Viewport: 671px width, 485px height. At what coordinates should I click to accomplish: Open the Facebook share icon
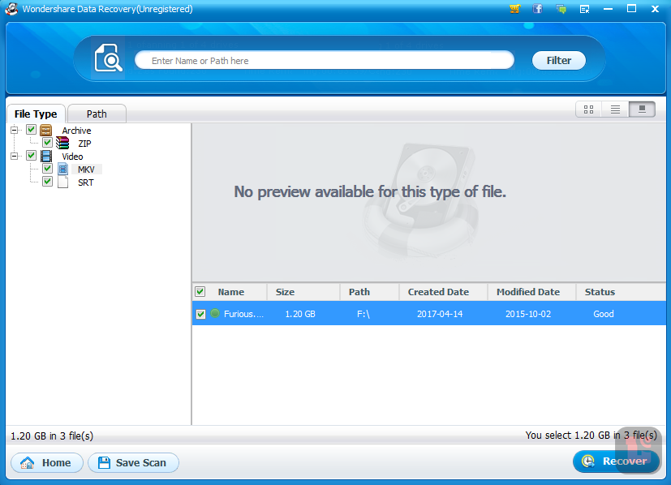537,9
